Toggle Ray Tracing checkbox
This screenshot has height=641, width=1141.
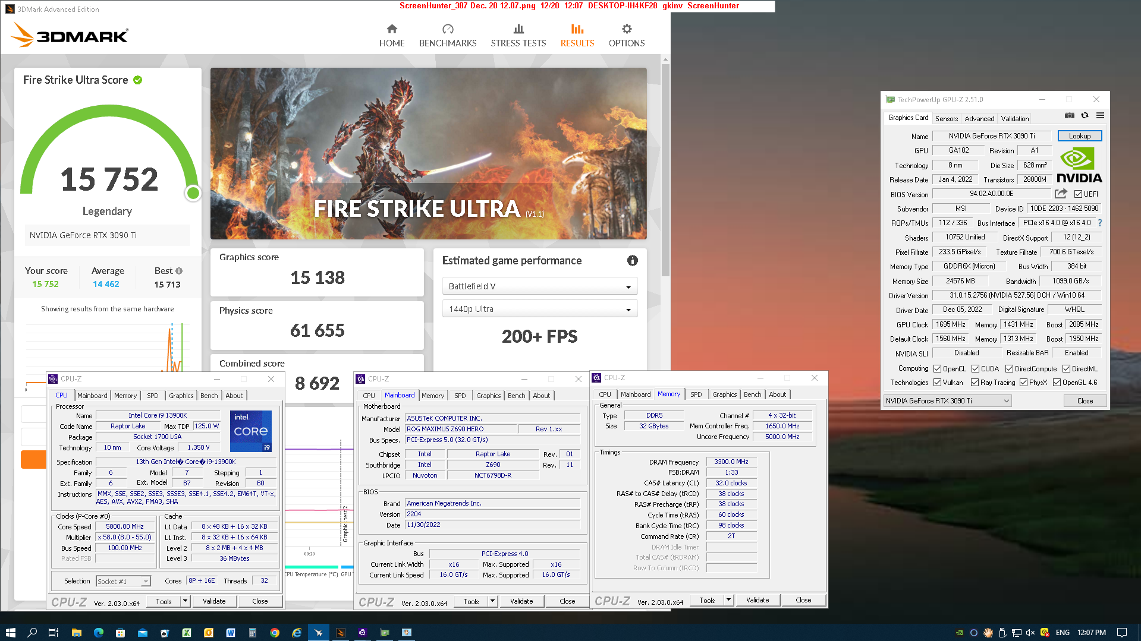975,383
